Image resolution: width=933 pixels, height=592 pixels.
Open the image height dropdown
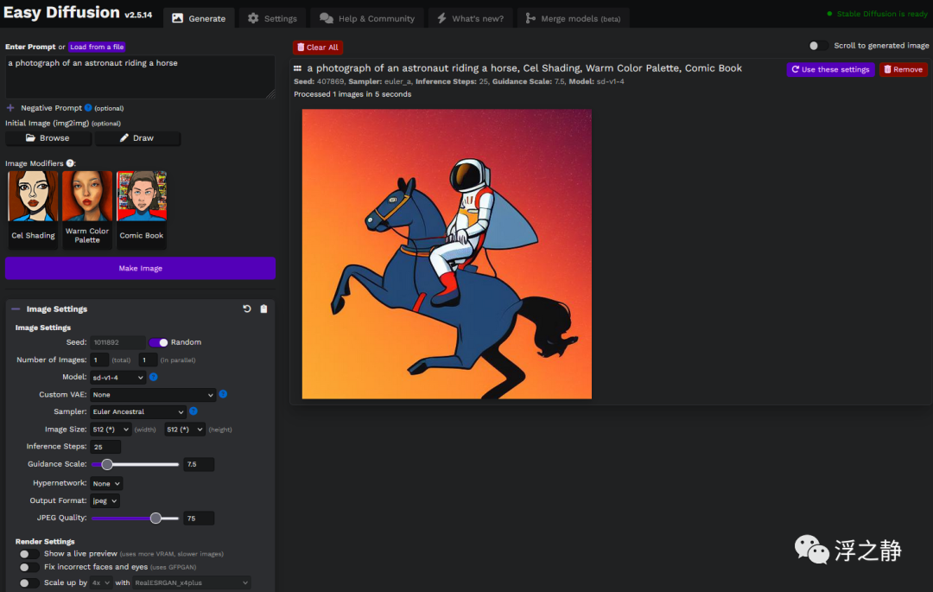tap(185, 430)
